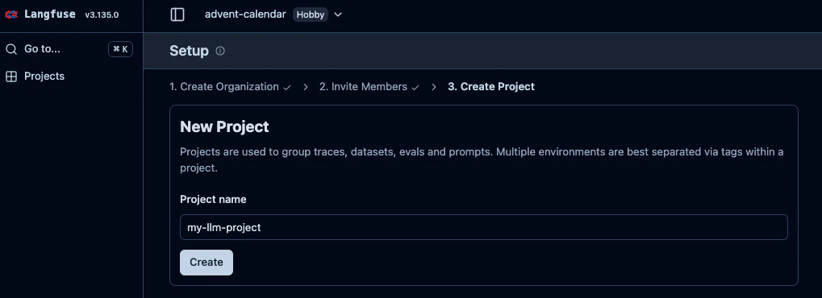Focus the Project name input field
822x298 pixels.
point(484,227)
